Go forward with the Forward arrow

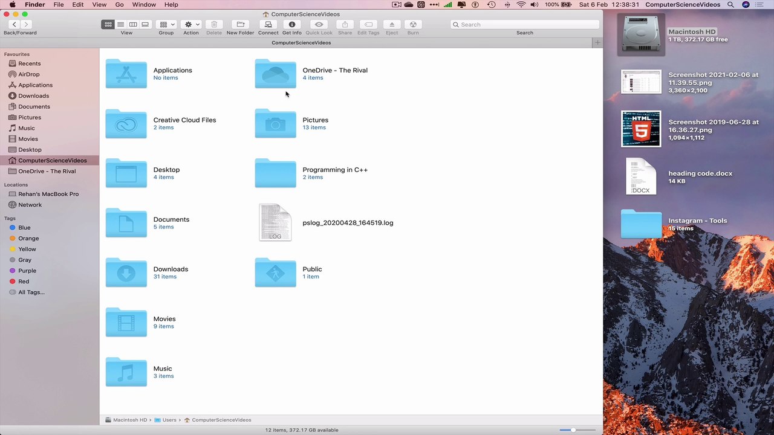26,24
